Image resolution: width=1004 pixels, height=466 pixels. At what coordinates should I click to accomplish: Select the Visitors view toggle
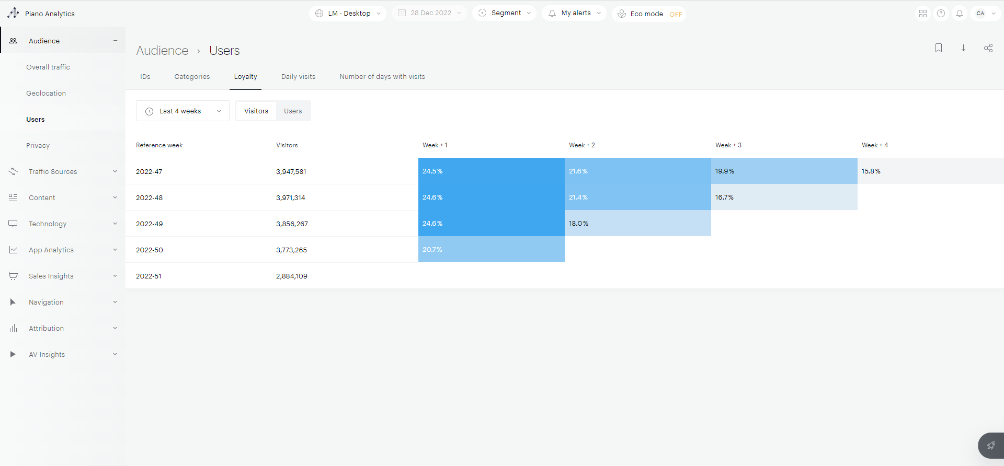click(x=256, y=111)
